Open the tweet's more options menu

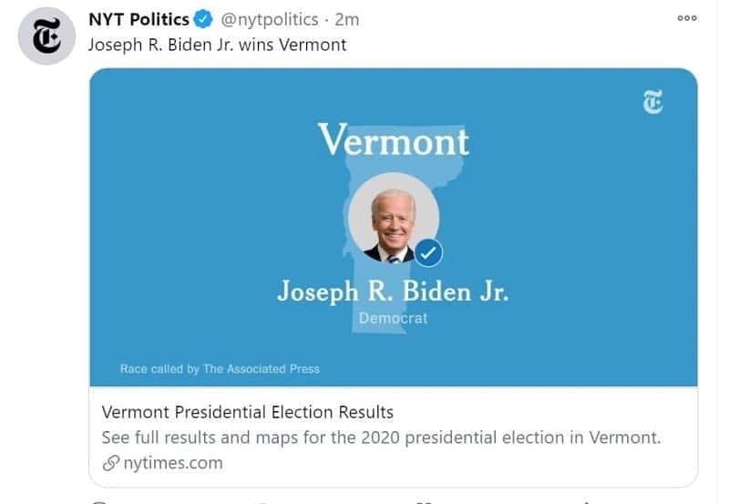(x=686, y=18)
